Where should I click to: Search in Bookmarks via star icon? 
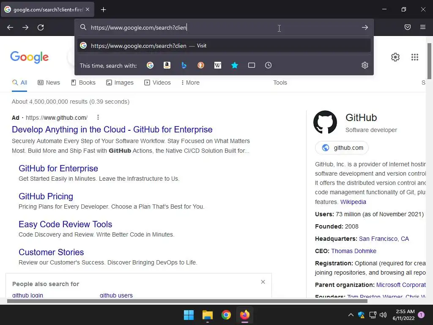234,65
